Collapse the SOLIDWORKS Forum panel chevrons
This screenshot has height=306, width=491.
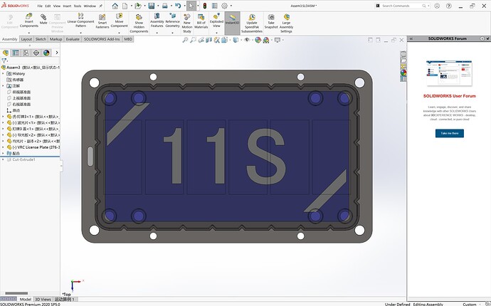click(411, 38)
